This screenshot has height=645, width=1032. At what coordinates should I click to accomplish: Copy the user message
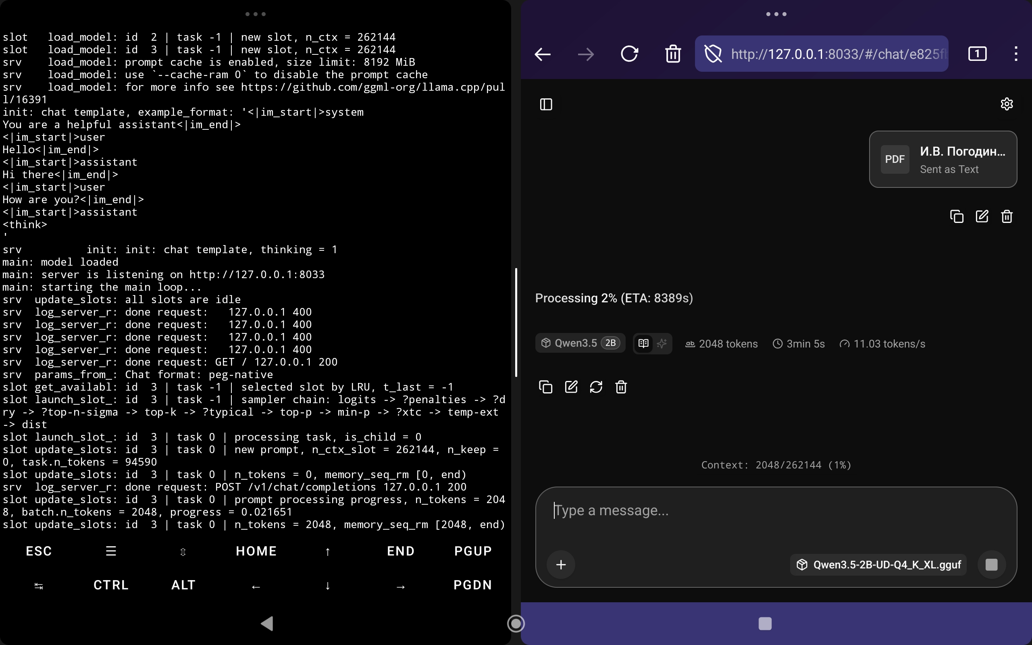(957, 217)
